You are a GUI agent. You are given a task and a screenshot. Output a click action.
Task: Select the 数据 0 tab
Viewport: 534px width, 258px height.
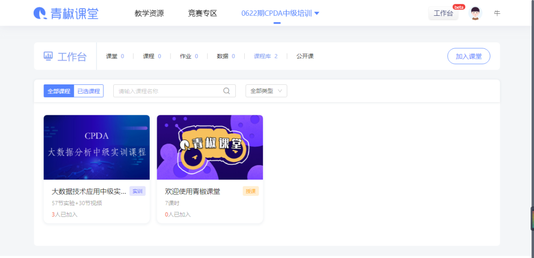click(x=226, y=56)
